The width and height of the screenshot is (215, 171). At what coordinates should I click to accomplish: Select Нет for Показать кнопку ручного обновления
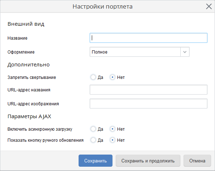tap(112, 140)
